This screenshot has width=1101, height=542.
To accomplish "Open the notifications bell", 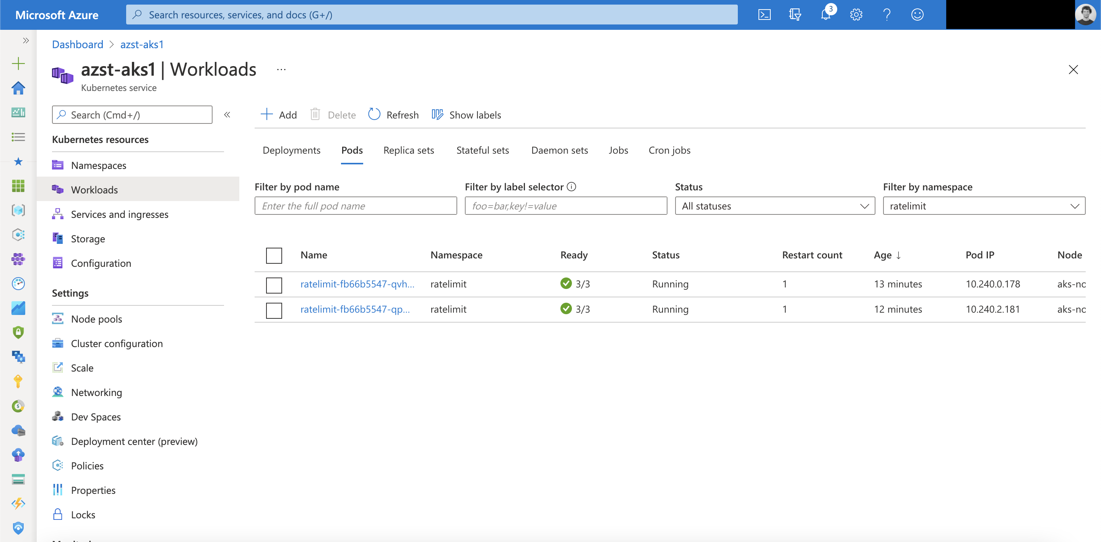I will (825, 15).
